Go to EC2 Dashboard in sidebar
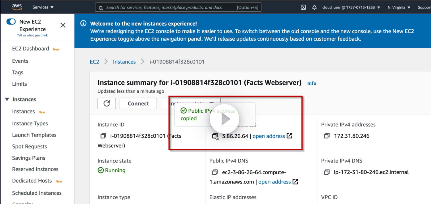 (30, 49)
